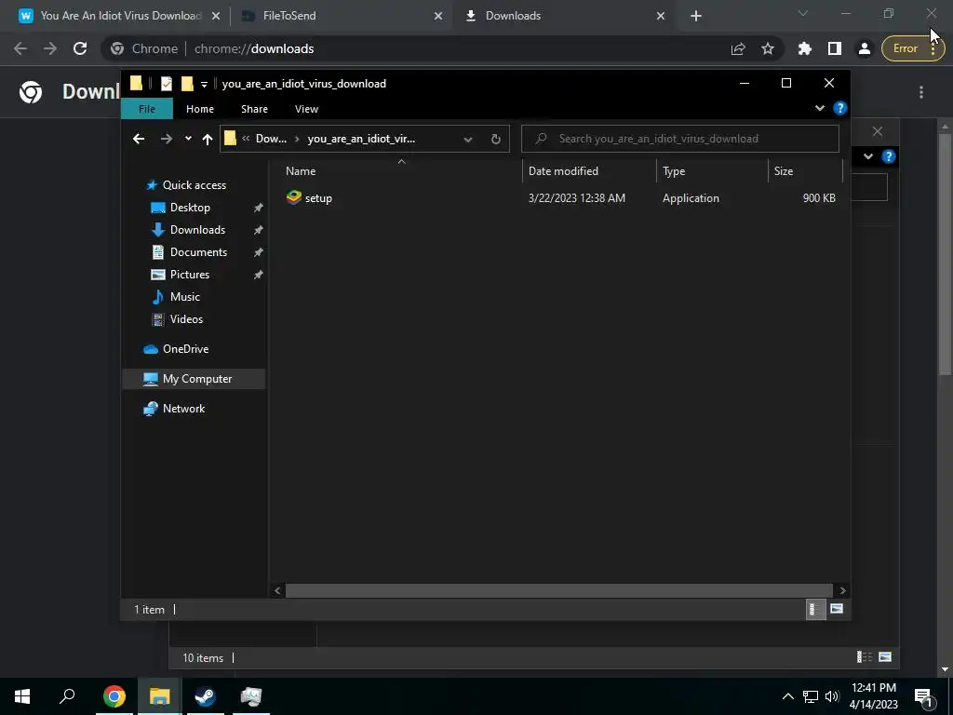Click the Properties quick access icon
The image size is (953, 715).
coord(166,83)
